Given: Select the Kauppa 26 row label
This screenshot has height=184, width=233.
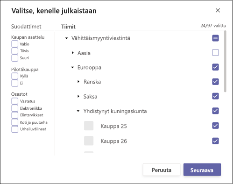Looking at the screenshot, I should pyautogui.click(x=114, y=141).
